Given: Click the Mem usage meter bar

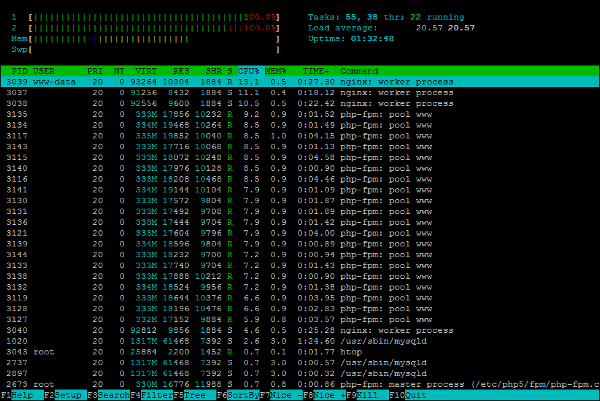Looking at the screenshot, I should (154, 38).
